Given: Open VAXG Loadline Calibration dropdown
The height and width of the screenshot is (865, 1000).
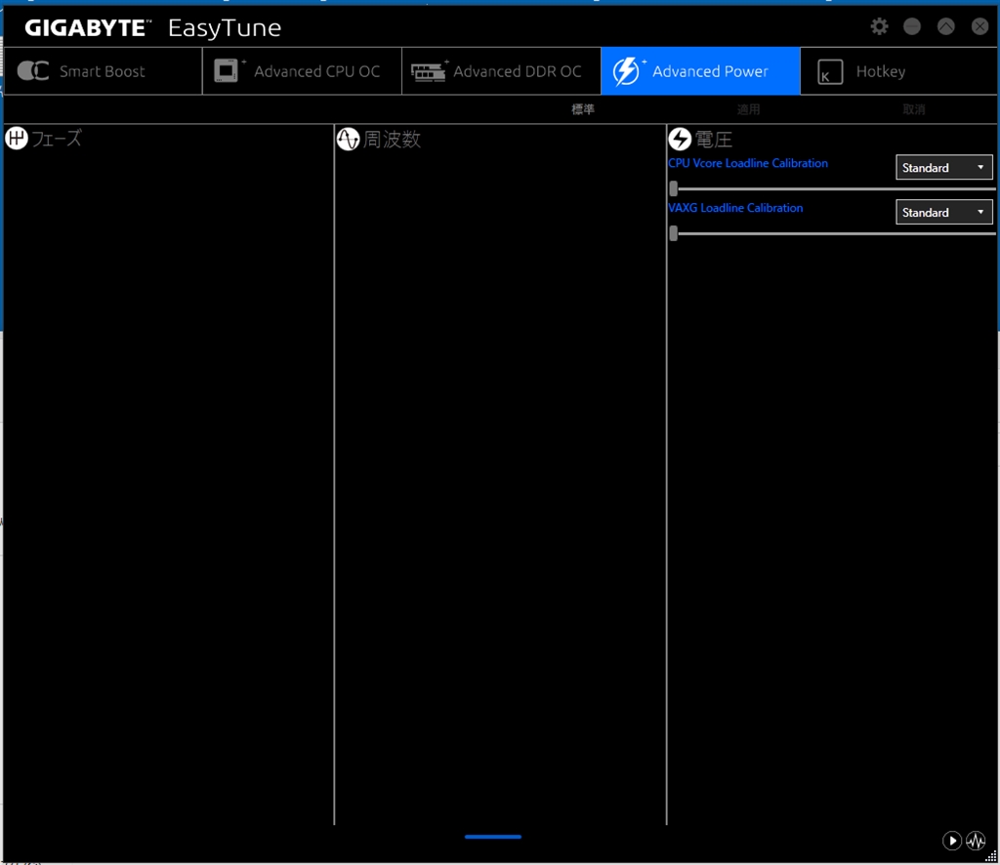Looking at the screenshot, I should (944, 212).
